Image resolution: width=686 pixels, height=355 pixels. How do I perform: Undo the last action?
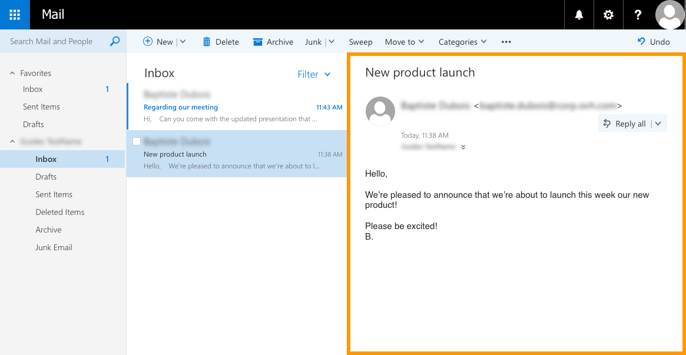pos(654,42)
